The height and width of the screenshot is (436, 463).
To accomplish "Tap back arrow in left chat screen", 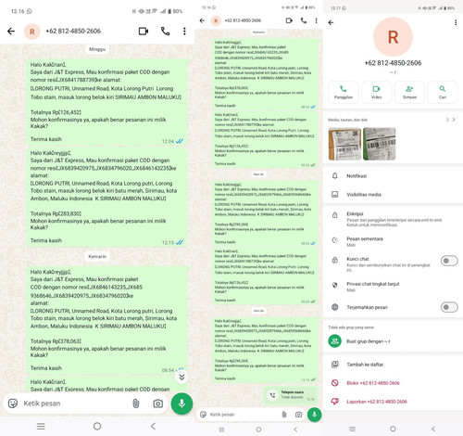I will coord(11,31).
